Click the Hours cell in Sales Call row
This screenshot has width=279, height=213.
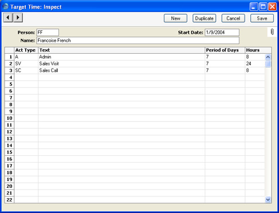[255, 70]
